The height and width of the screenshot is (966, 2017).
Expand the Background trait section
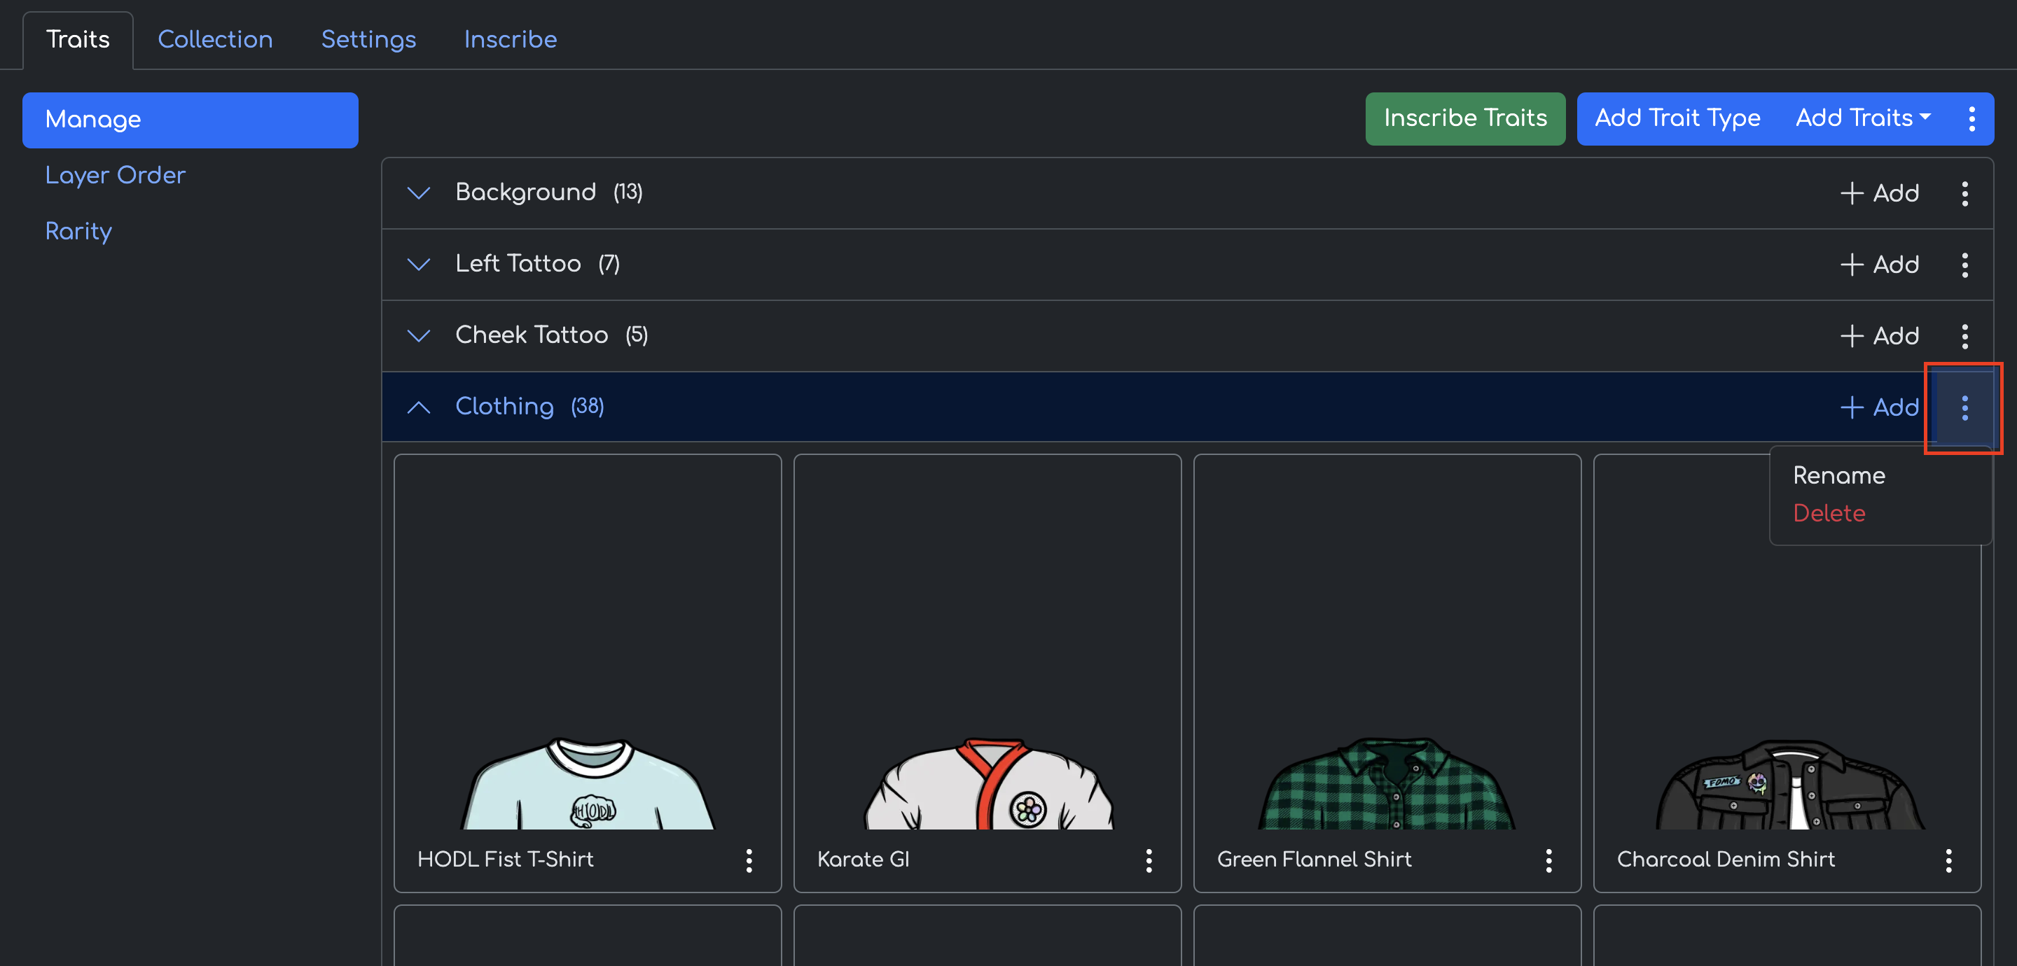[x=419, y=192]
